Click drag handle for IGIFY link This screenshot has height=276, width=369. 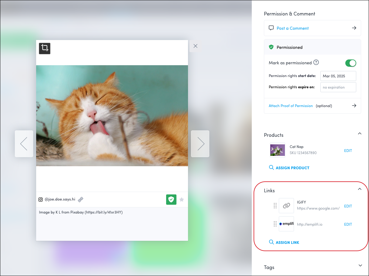click(x=275, y=206)
